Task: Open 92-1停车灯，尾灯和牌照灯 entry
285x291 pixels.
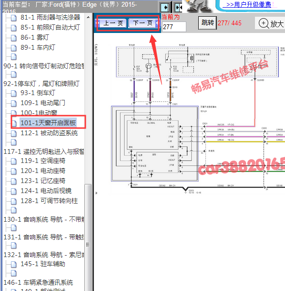Action: (41, 84)
